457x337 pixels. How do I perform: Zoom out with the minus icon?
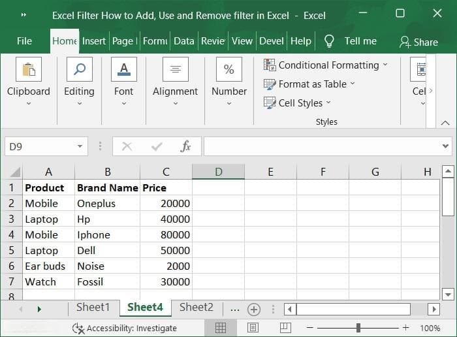pos(310,328)
